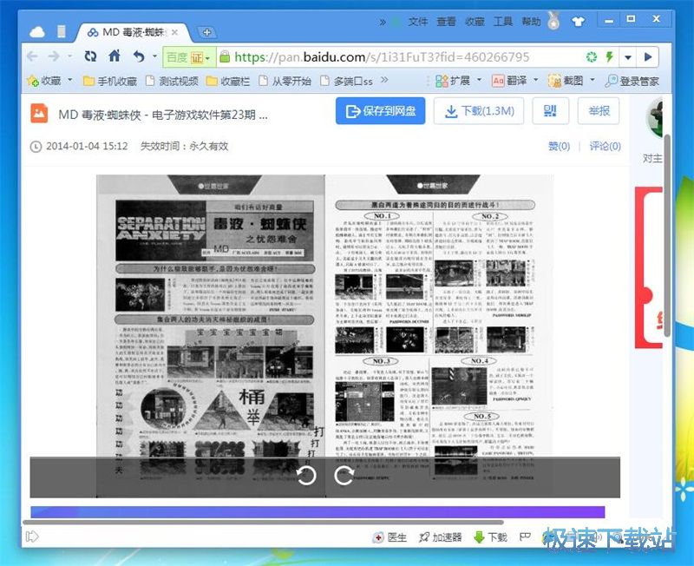
Task: Expand the 截图 screenshot dropdown arrow
Action: (x=593, y=81)
